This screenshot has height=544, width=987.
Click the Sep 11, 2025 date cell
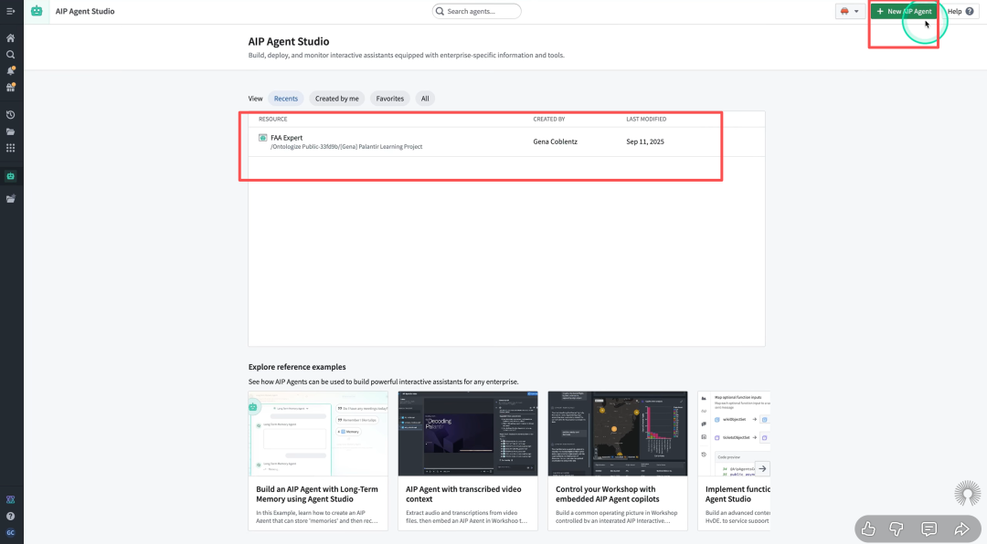[x=644, y=141]
